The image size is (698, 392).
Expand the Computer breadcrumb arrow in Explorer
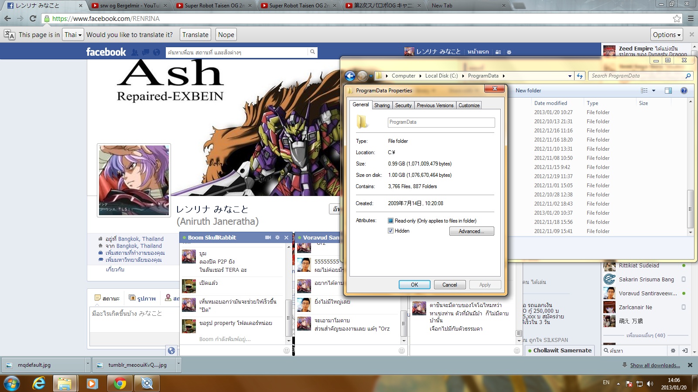coord(421,76)
